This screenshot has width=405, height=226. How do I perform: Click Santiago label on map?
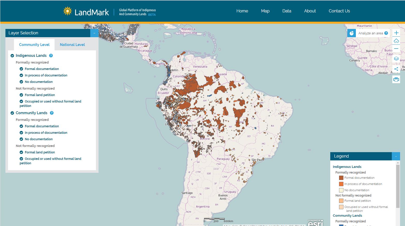(187, 193)
